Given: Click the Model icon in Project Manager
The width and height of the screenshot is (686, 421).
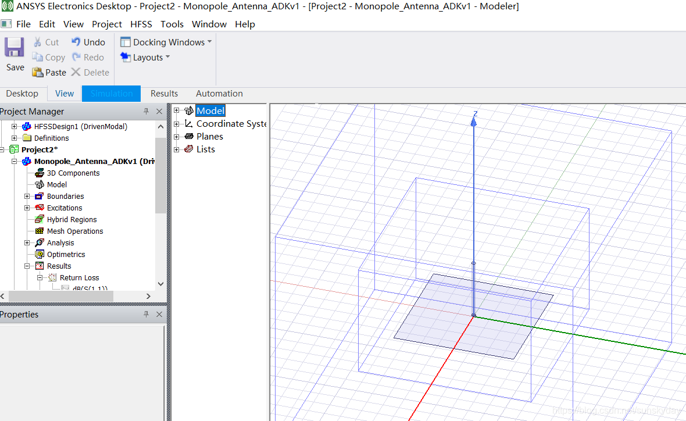Looking at the screenshot, I should [40, 184].
